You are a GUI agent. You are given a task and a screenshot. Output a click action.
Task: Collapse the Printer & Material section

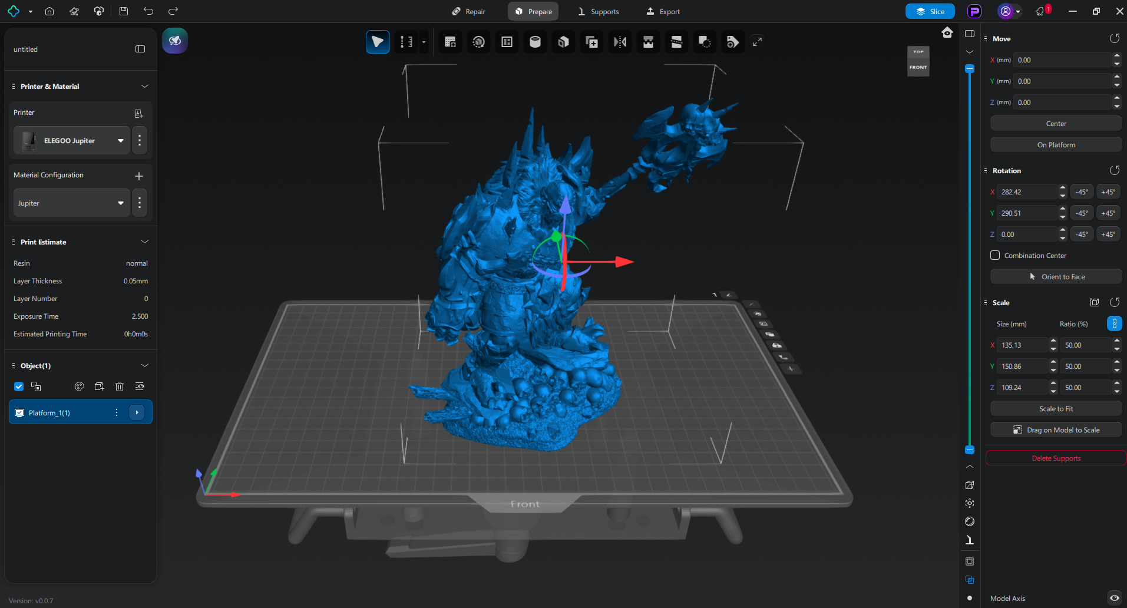144,86
